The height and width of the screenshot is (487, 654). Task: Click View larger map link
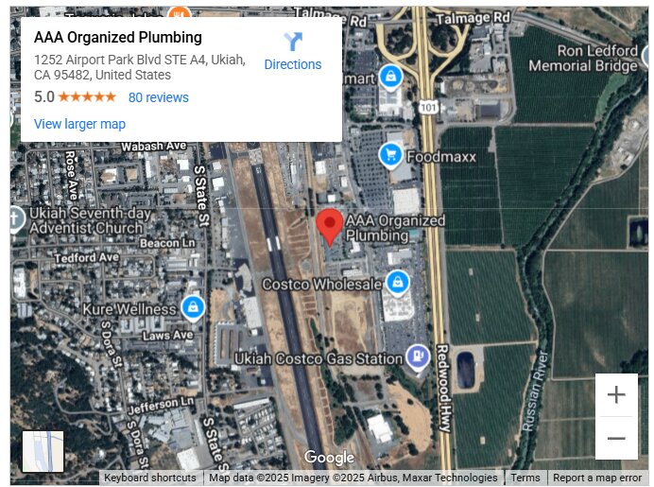point(79,124)
